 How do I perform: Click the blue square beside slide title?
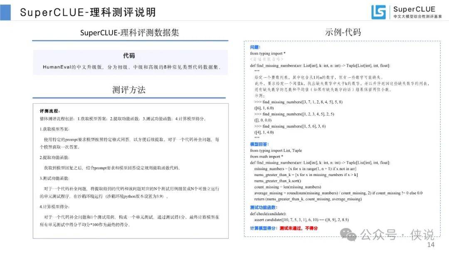coord(5,12)
